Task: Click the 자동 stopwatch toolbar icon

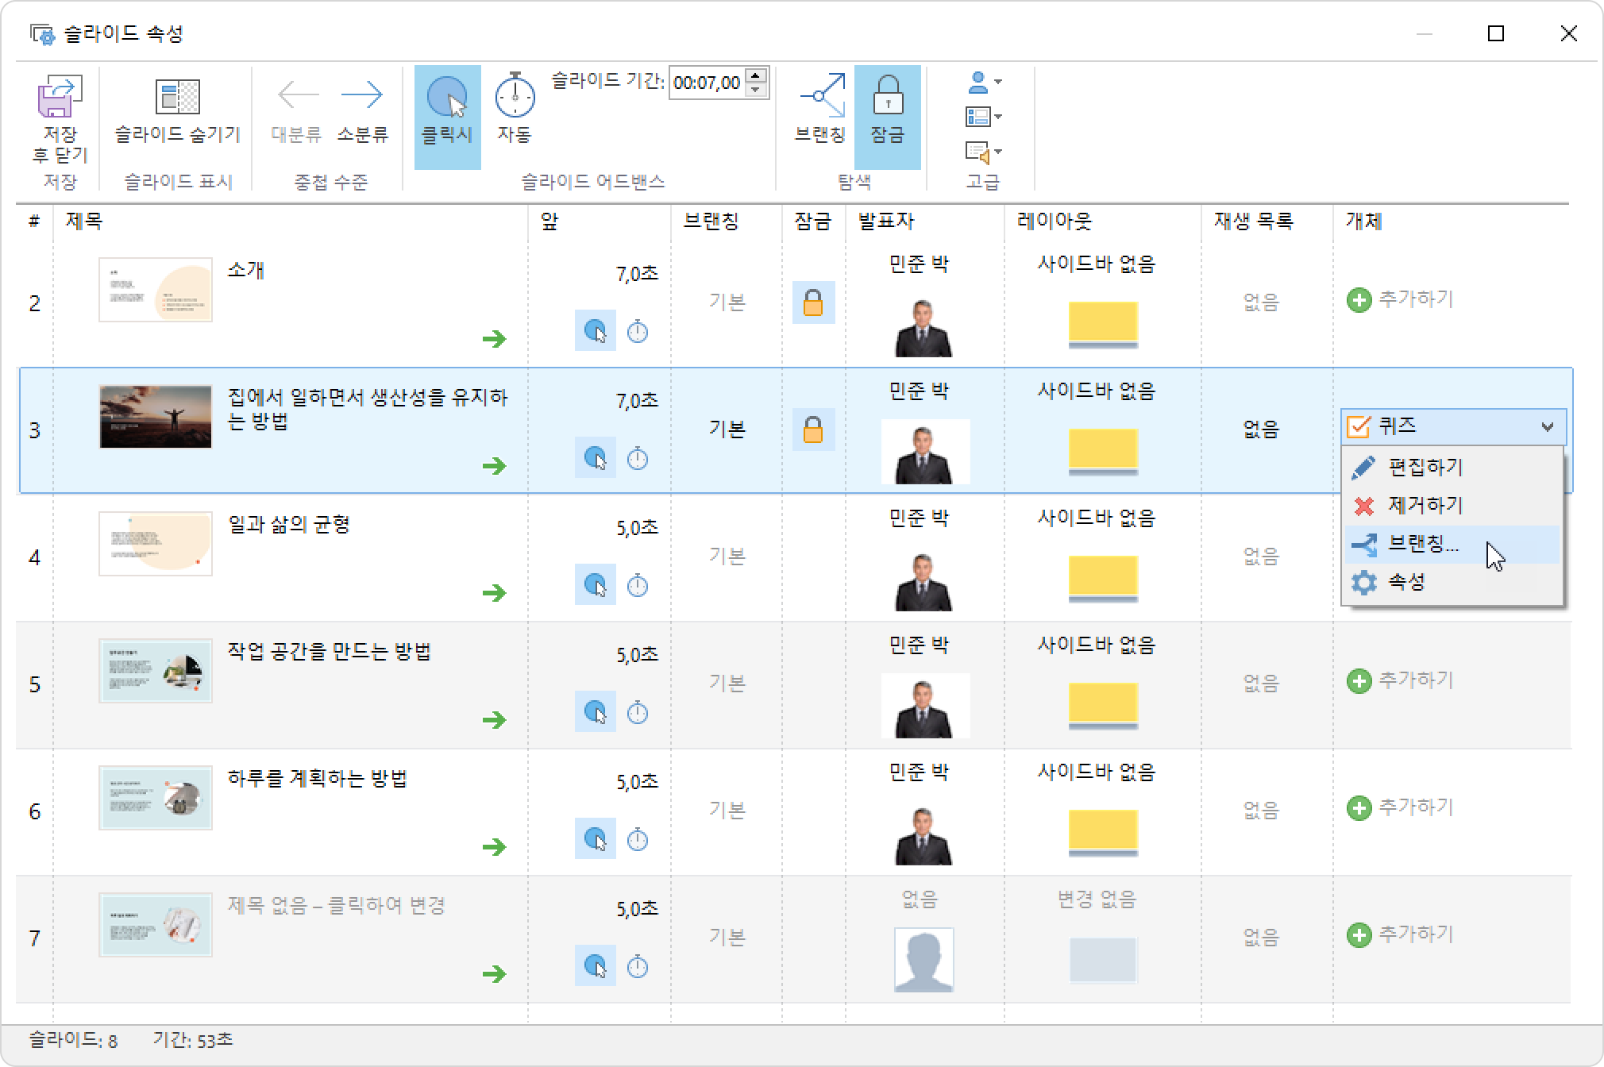Action: [x=515, y=97]
